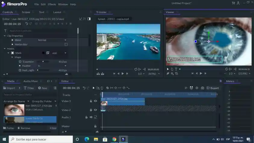This screenshot has height=143, width=254.
Task: Click the Editor settings gear icon
Action: [x=197, y=88]
